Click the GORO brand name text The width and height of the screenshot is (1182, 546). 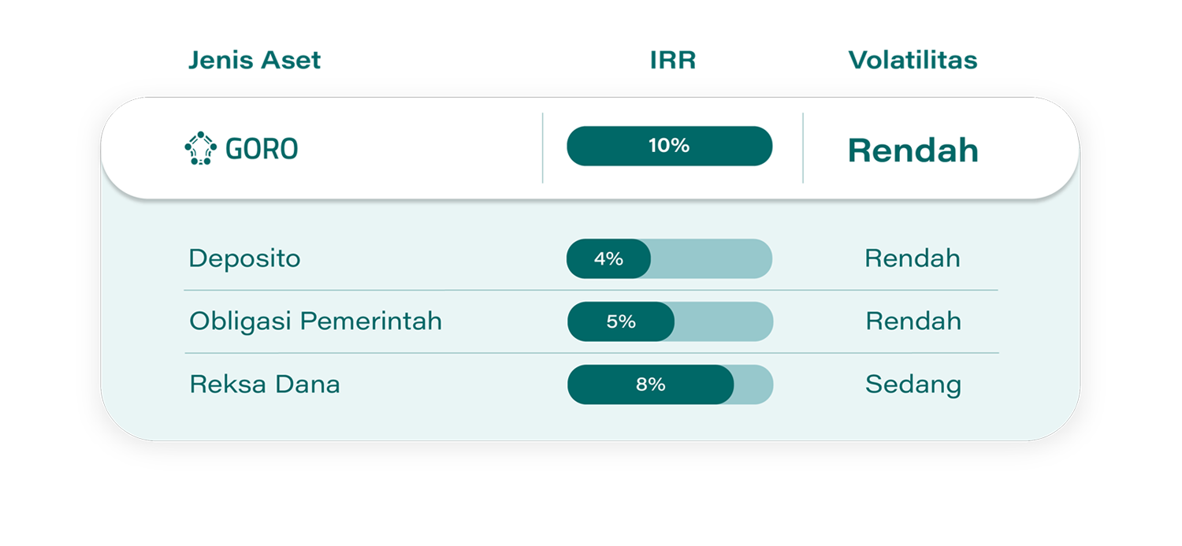click(262, 149)
